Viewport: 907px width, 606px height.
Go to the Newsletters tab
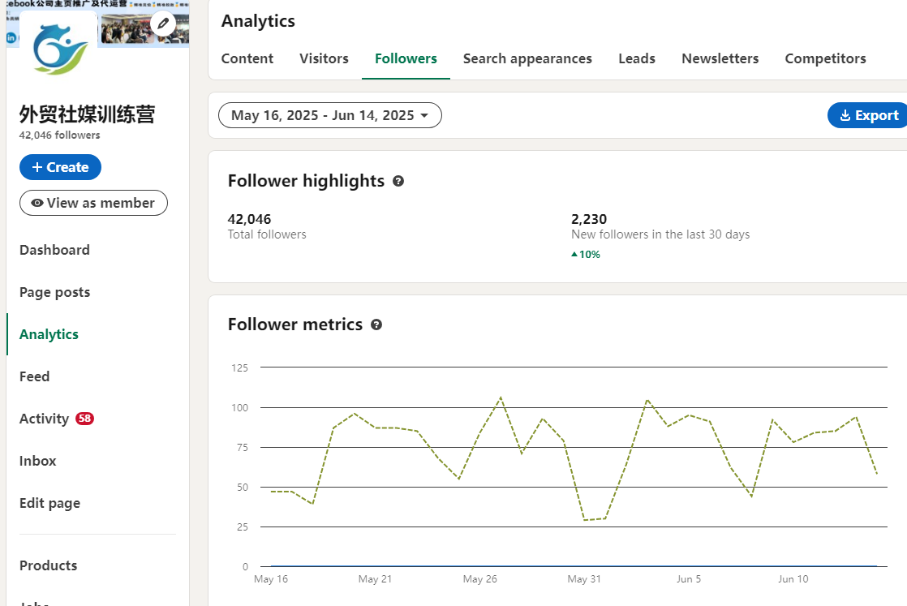[720, 58]
